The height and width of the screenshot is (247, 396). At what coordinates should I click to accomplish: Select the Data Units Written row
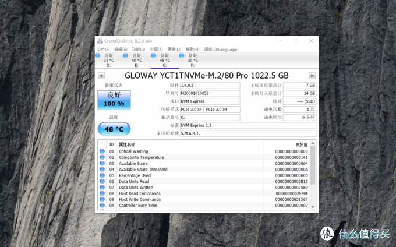204,188
